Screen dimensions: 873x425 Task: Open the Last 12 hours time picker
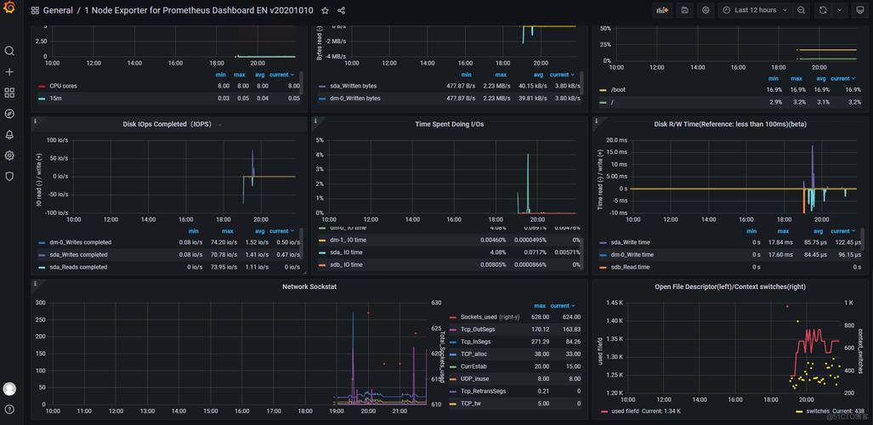tap(755, 10)
